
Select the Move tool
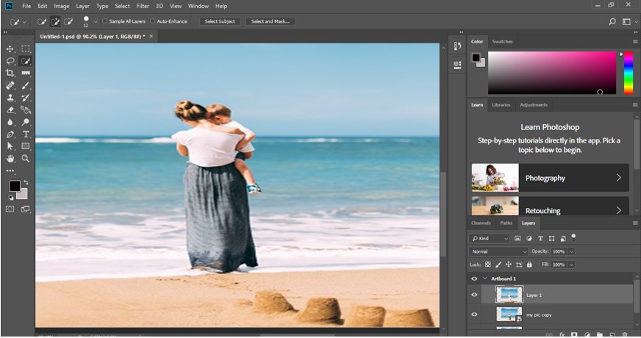10,48
